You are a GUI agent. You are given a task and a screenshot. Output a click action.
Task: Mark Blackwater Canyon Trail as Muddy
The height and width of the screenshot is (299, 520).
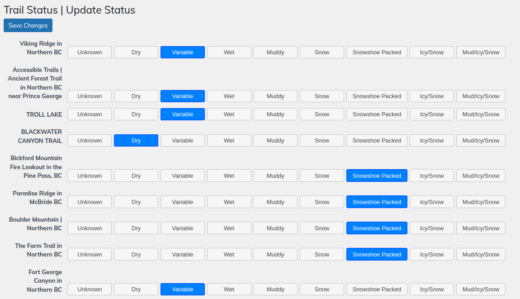tap(275, 140)
